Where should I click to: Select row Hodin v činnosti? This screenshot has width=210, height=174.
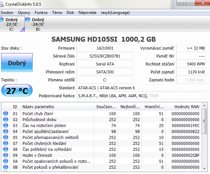(101, 155)
